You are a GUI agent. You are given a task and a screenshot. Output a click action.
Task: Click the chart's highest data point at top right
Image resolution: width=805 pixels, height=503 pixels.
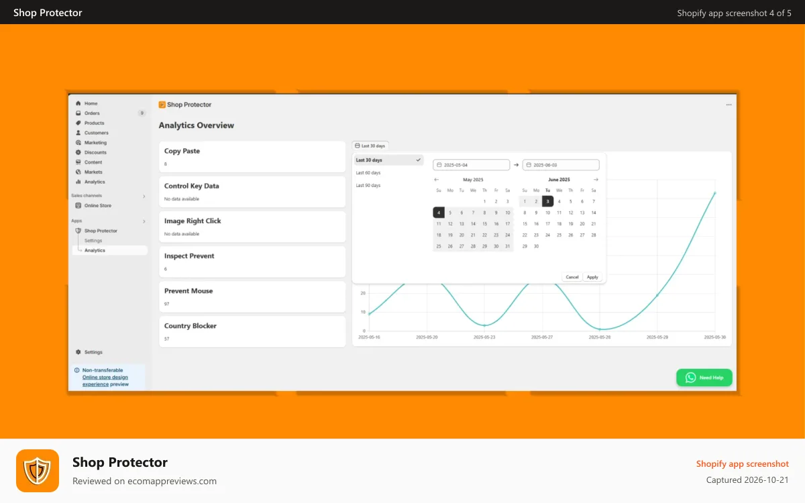tap(714, 193)
